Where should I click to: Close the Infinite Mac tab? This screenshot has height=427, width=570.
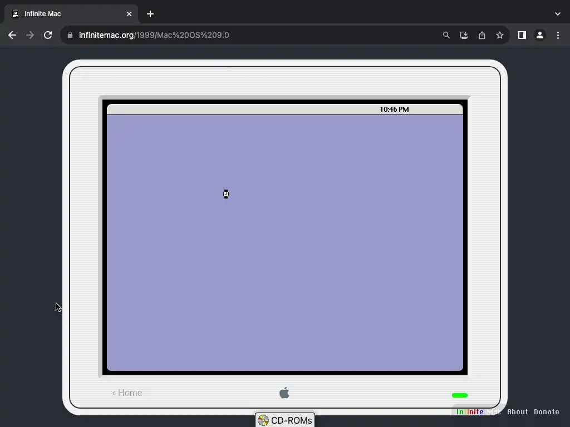pos(129,14)
